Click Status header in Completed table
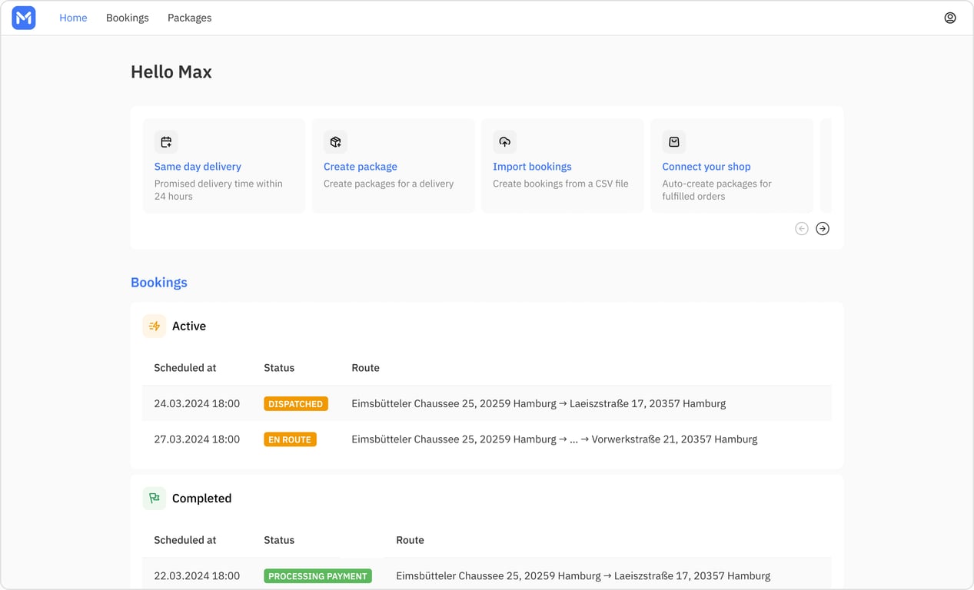Screen dimensions: 974x590 click(x=279, y=540)
